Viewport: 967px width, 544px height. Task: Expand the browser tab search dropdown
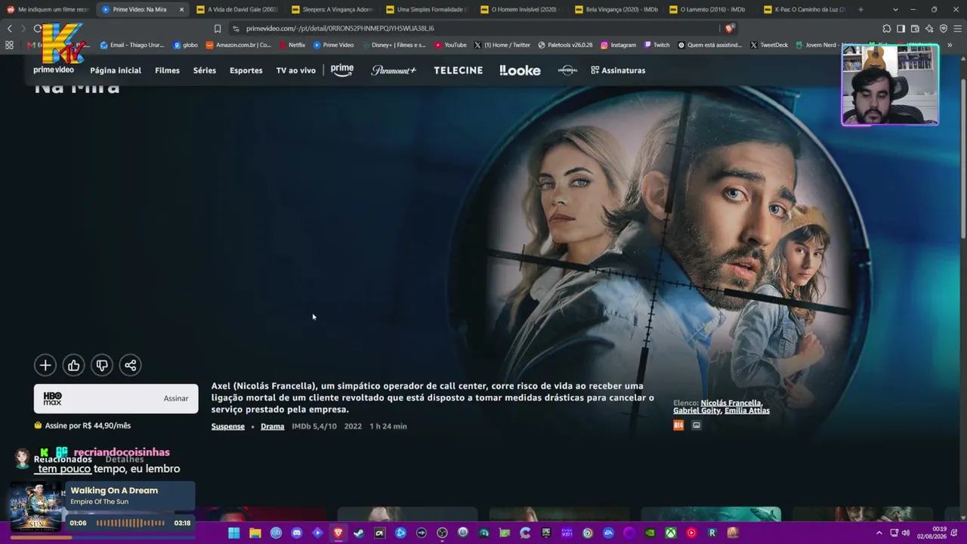[x=895, y=10]
